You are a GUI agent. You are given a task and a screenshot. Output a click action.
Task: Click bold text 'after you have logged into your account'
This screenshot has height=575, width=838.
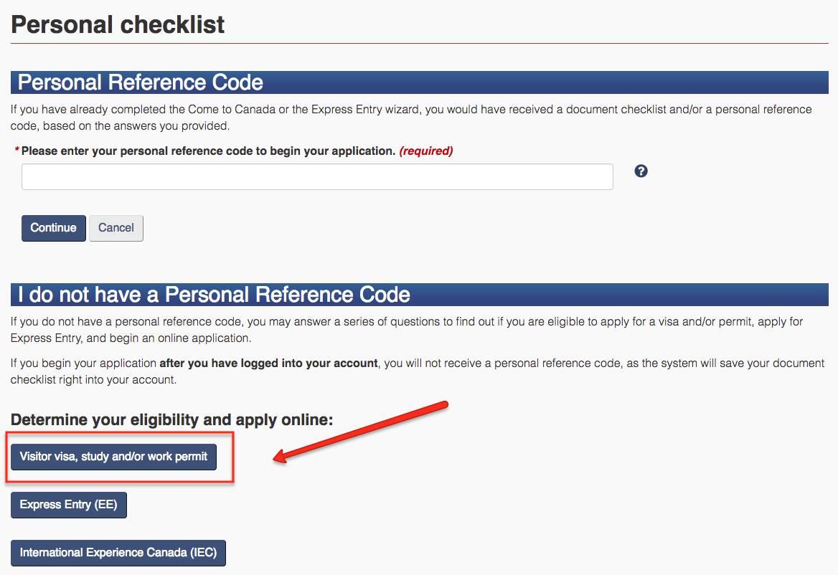click(268, 363)
